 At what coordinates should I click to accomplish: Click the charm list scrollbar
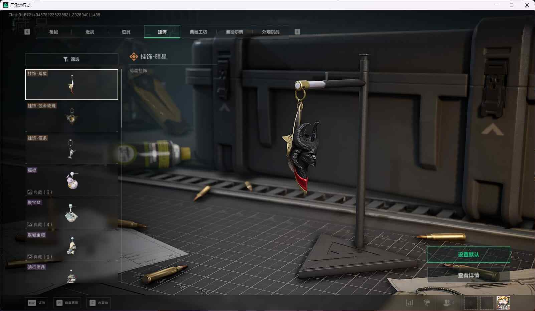coord(121,100)
